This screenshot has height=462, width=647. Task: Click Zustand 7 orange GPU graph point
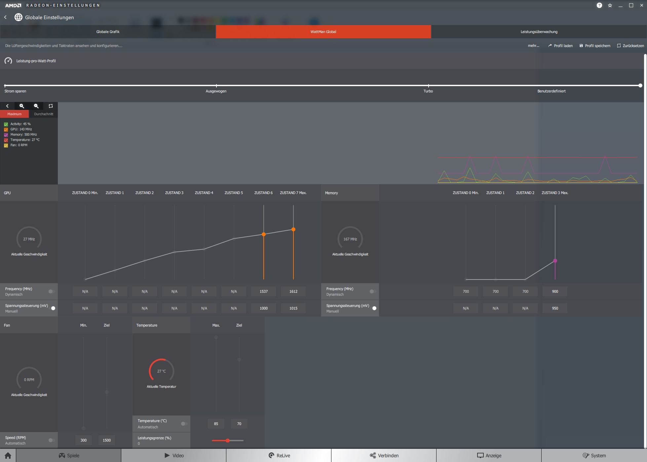point(293,229)
